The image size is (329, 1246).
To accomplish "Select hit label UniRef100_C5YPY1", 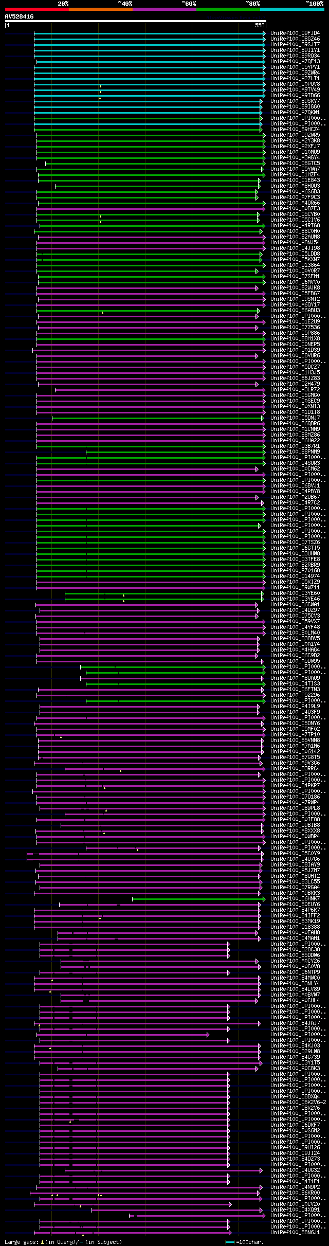I will click(295, 67).
